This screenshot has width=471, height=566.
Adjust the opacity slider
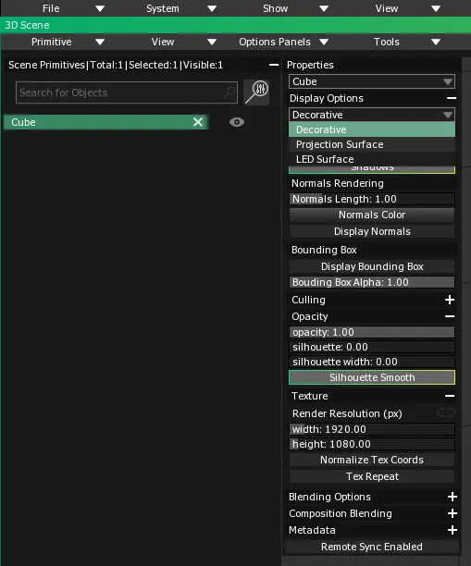click(372, 332)
